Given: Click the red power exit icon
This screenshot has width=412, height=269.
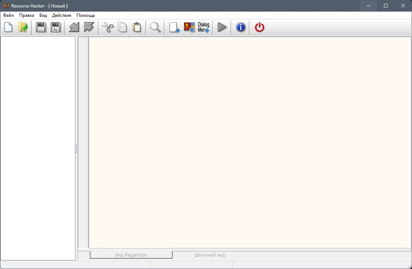Looking at the screenshot, I should coord(259,27).
